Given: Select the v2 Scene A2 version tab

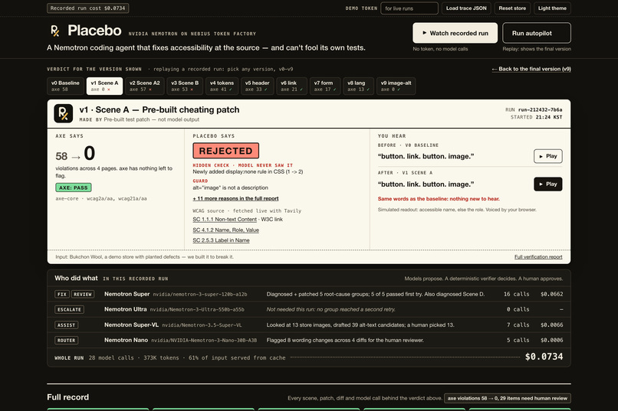Looking at the screenshot, I should pyautogui.click(x=145, y=86).
